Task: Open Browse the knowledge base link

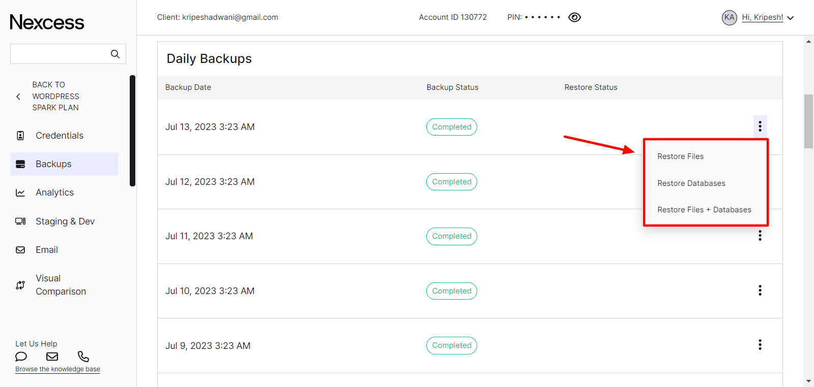Action: tap(57, 369)
